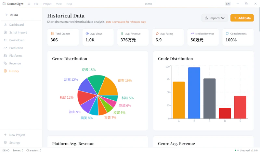The height and width of the screenshot is (153, 260).
Task: Click the Scenes: 0 status entry
Action: point(18,150)
